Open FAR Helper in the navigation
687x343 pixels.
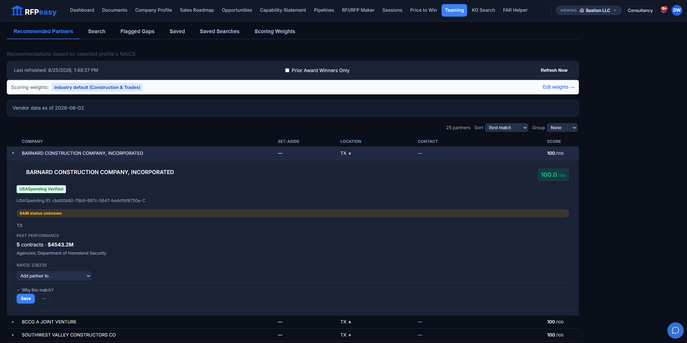tap(515, 10)
